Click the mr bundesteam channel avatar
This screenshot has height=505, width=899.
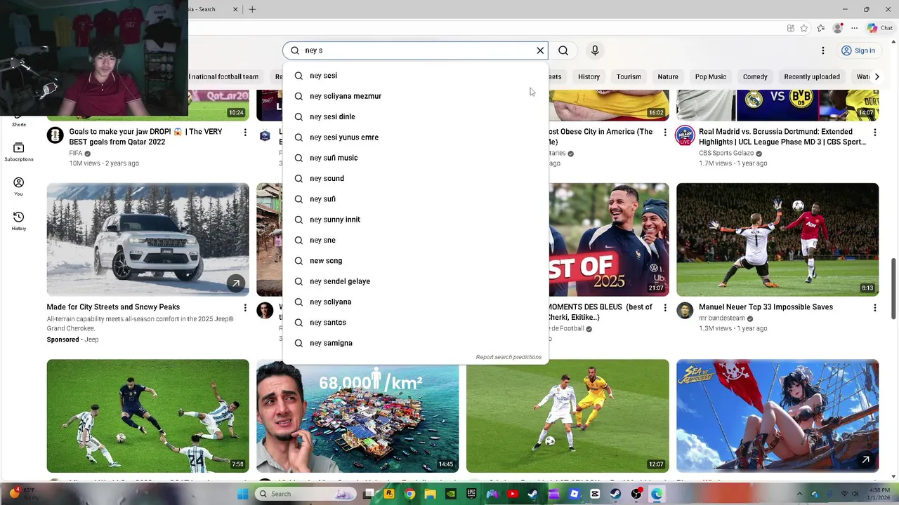[x=685, y=311]
